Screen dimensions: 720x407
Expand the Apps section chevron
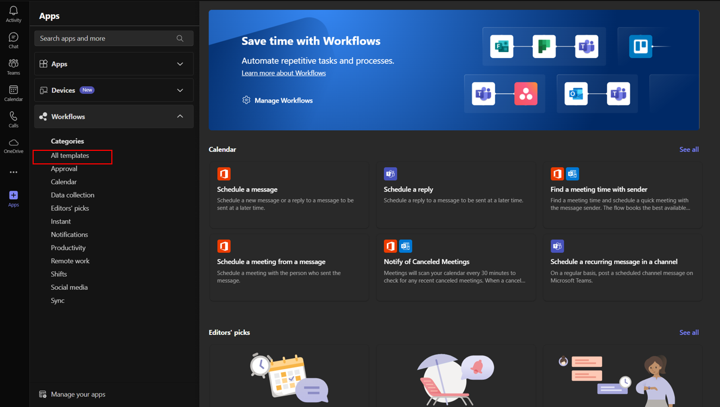tap(180, 64)
